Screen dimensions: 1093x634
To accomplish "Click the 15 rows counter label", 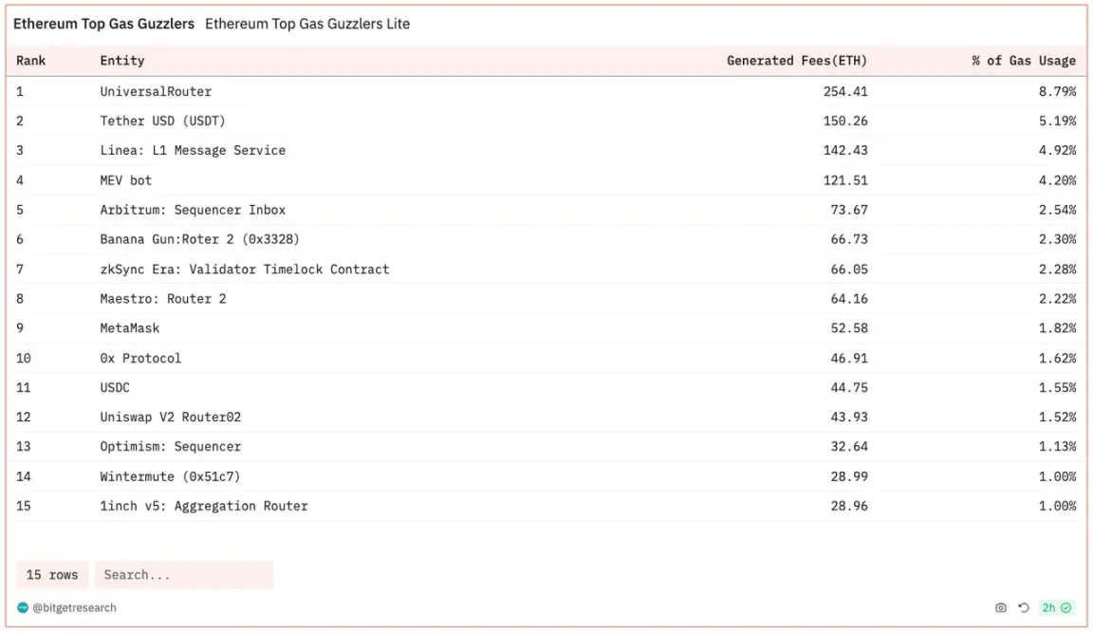I will [x=52, y=575].
